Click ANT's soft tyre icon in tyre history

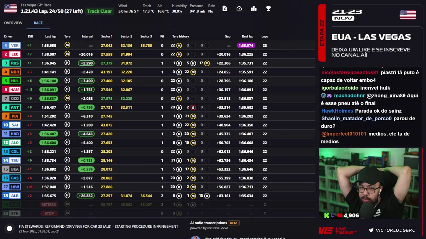[x=193, y=107]
